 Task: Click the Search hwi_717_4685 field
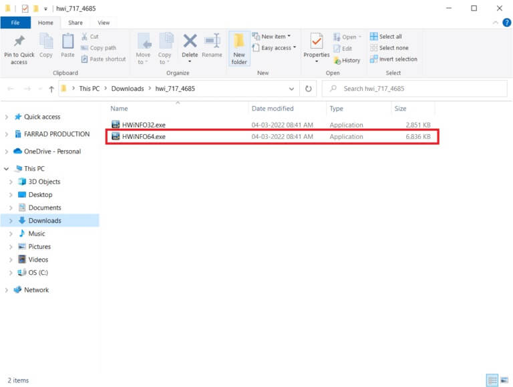[415, 89]
